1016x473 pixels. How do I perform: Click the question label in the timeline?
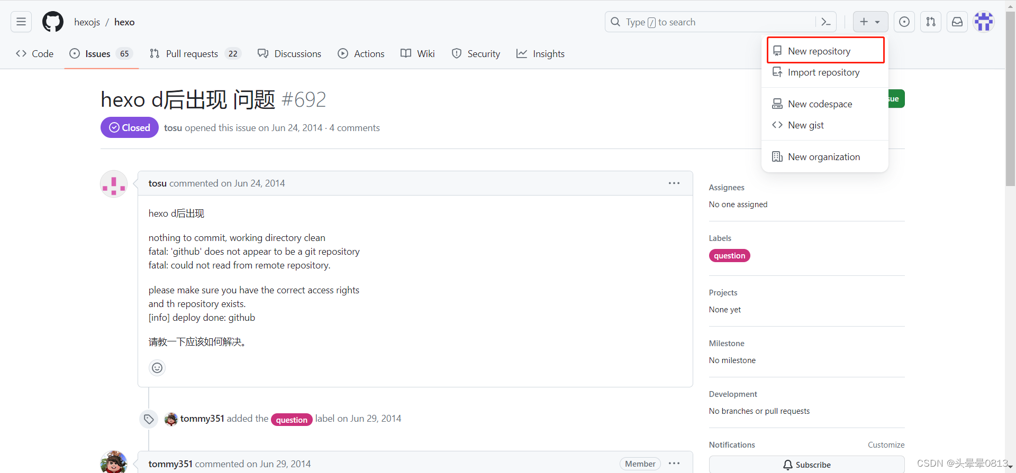point(292,420)
